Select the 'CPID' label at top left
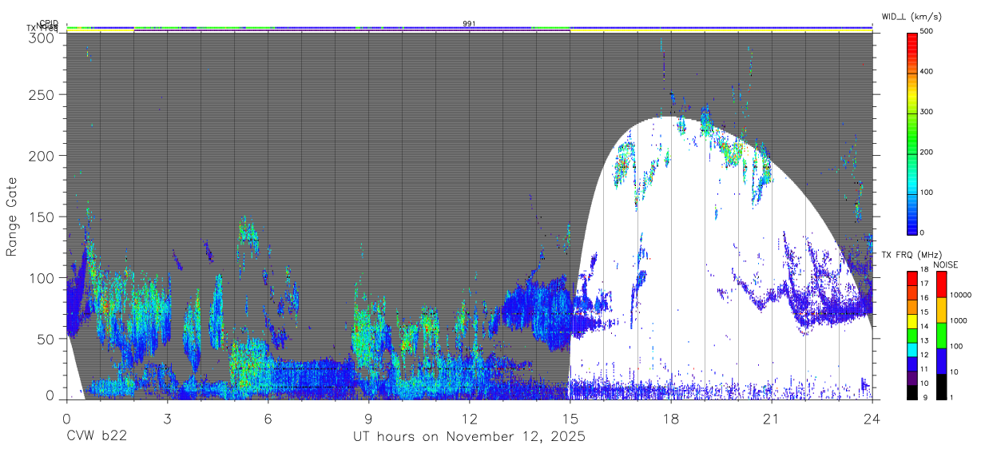 [49, 23]
